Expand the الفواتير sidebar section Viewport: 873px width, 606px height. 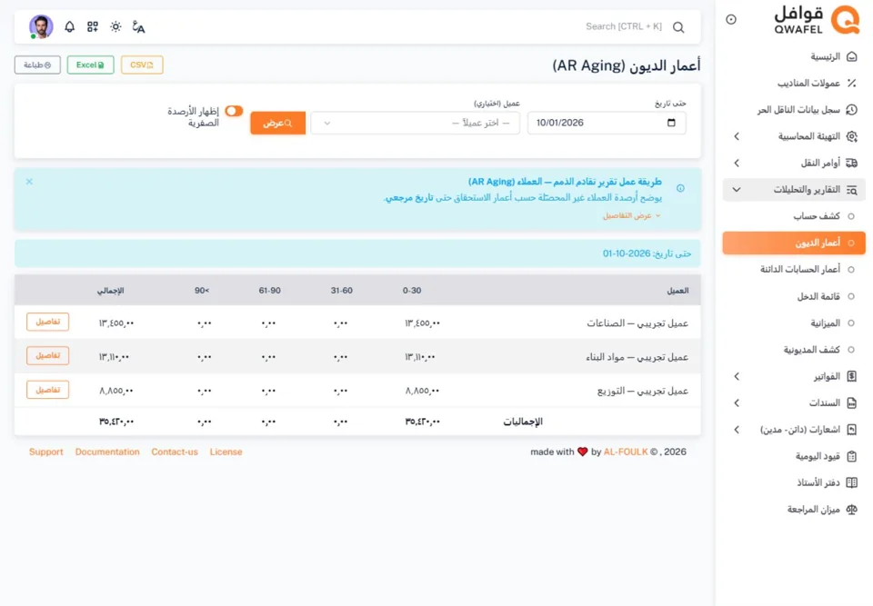[x=794, y=377]
